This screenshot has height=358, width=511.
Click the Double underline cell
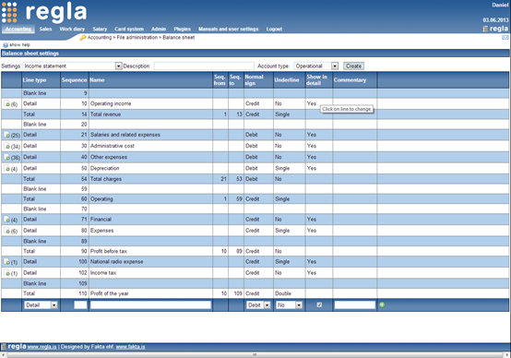click(x=290, y=293)
